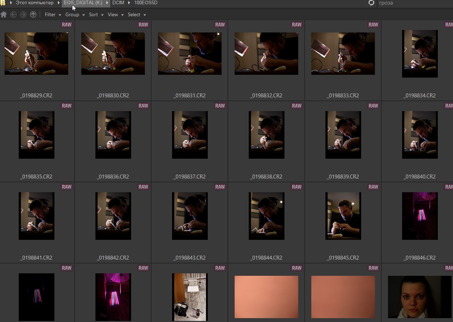Click 100EOS5D folder in breadcrumb
The height and width of the screenshot is (322, 453).
click(x=146, y=3)
